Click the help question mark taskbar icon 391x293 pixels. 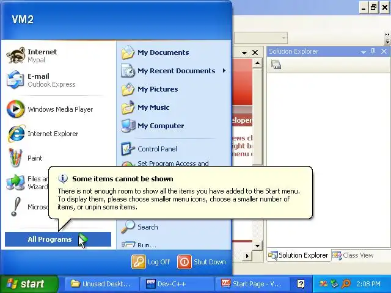(x=301, y=284)
